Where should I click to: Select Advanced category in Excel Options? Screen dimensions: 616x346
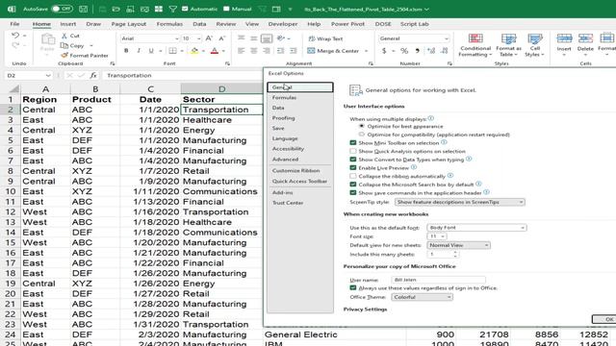[x=285, y=160]
